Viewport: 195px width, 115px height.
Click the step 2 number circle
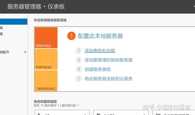pyautogui.click(x=79, y=51)
